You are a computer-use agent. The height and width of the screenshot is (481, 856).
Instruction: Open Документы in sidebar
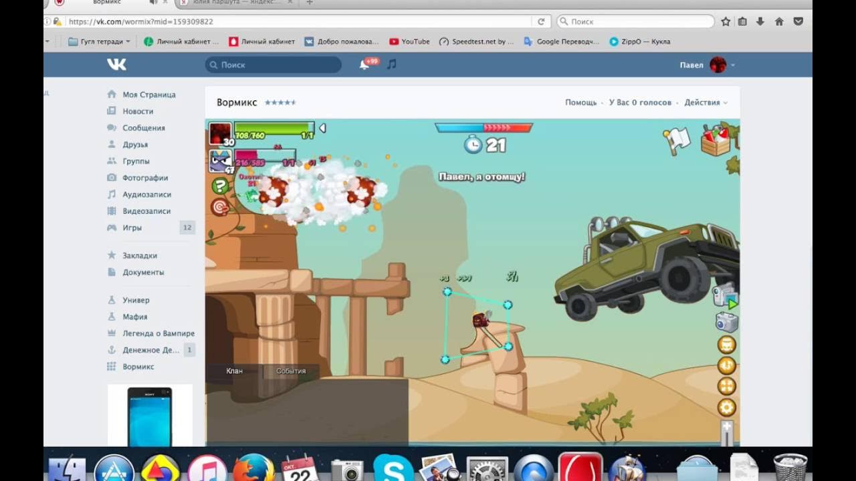(x=143, y=273)
